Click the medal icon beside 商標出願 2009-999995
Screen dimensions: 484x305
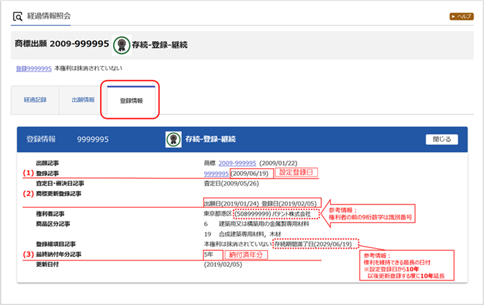122,44
